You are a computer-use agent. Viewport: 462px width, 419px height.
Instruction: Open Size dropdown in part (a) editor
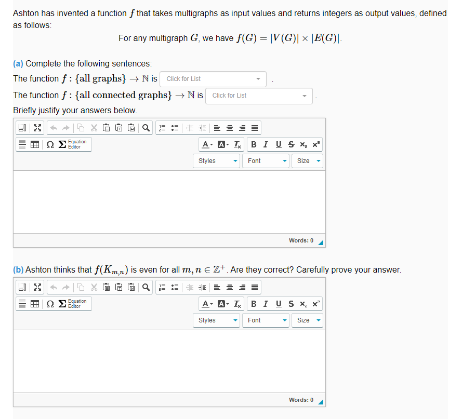307,161
